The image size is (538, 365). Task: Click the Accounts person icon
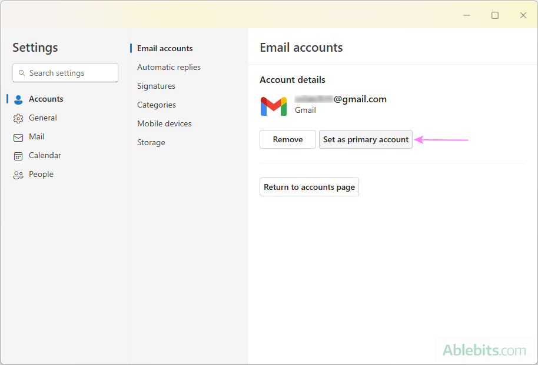(x=18, y=99)
